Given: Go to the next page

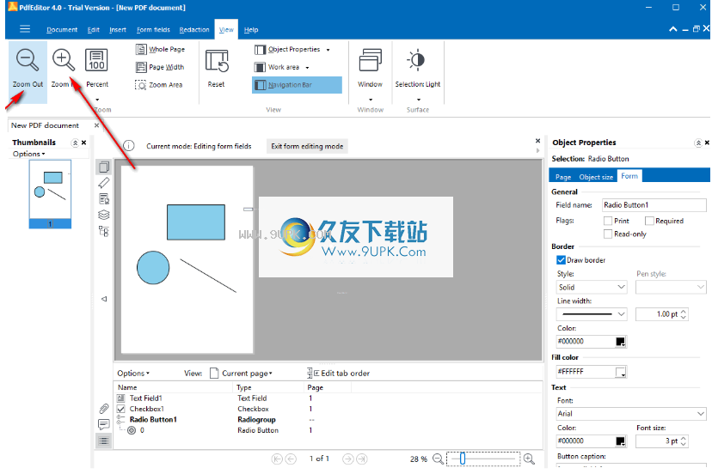Looking at the screenshot, I should click(x=347, y=459).
